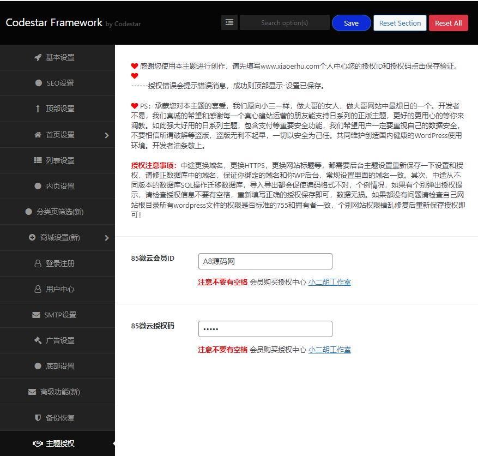Click the 登录注册 user icon
The height and width of the screenshot is (456, 478).
pyautogui.click(x=37, y=263)
